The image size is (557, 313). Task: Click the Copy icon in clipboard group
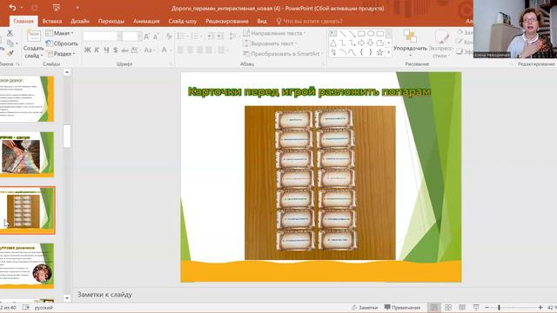point(10,43)
